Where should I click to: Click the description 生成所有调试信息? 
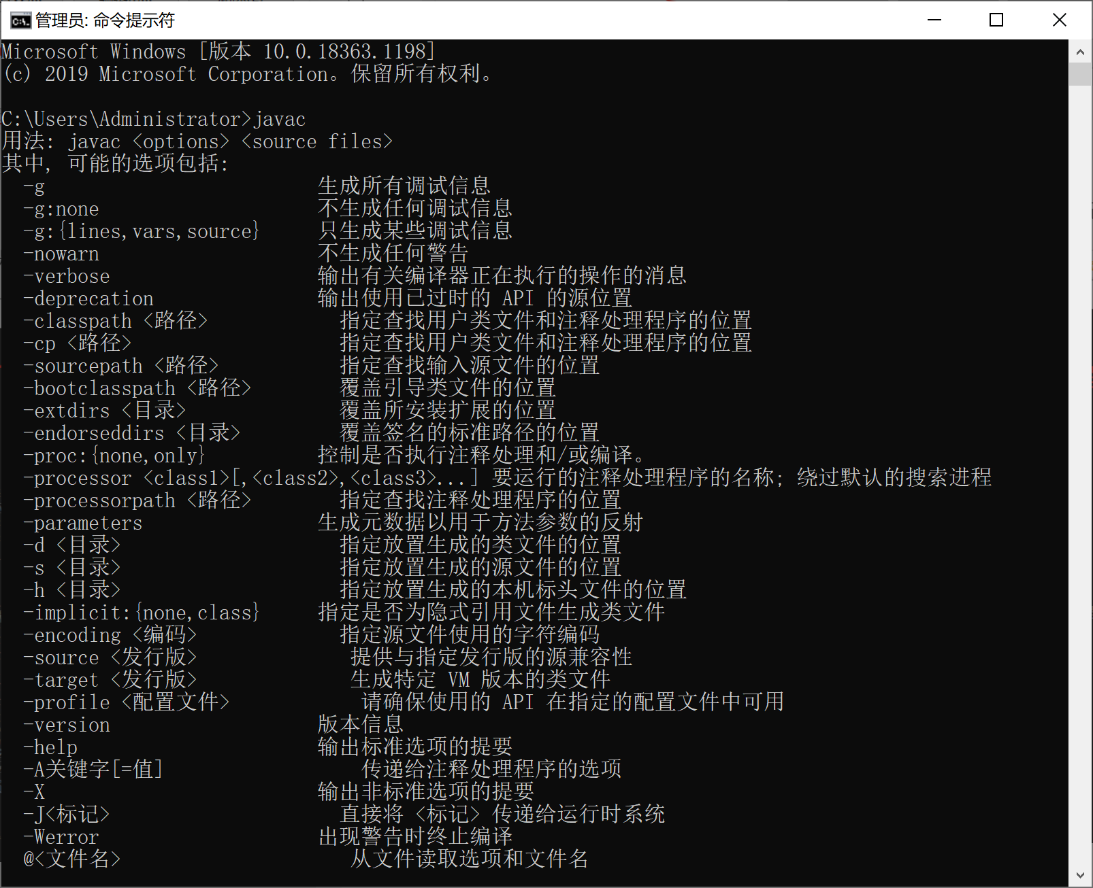coord(404,186)
